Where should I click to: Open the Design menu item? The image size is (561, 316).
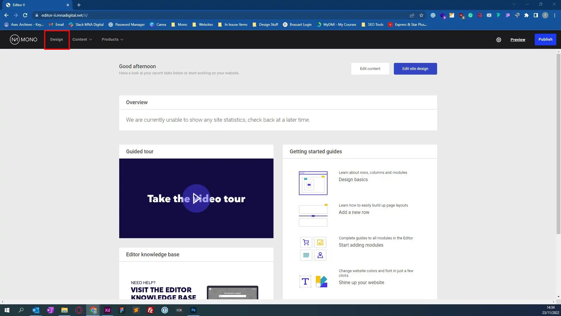(x=56, y=39)
